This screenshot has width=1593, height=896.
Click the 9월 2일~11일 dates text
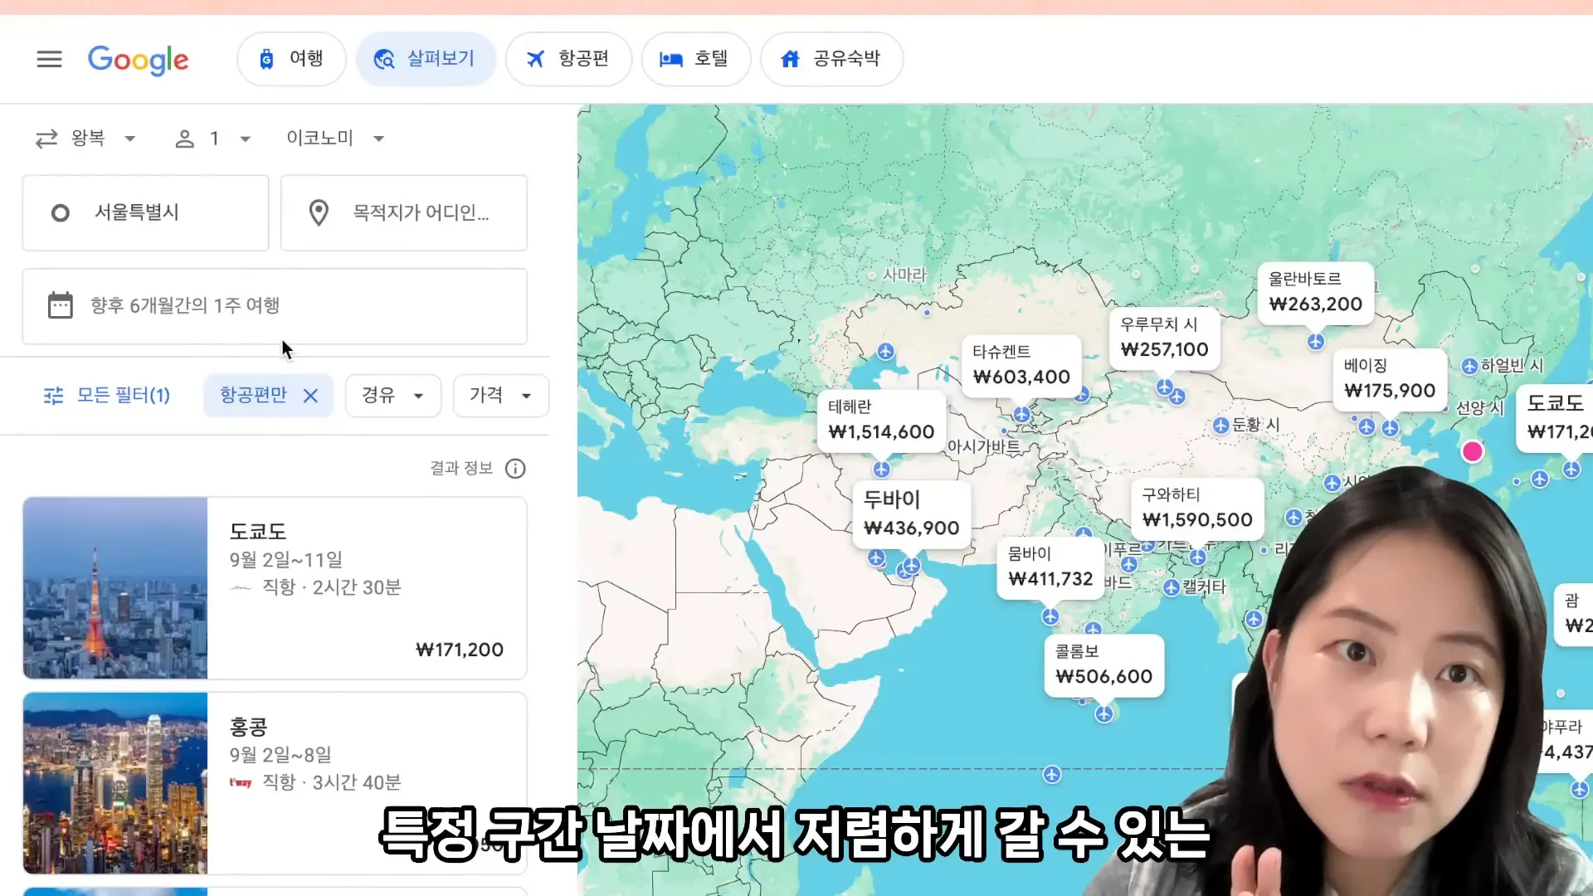pyautogui.click(x=286, y=560)
